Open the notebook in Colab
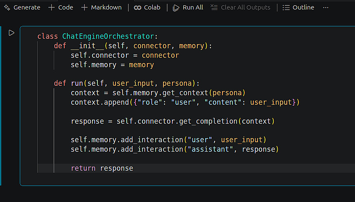The width and height of the screenshot is (355, 202). point(147,7)
